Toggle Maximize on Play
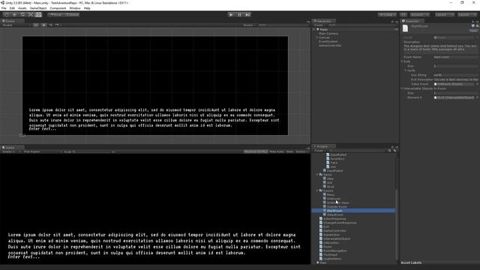Image resolution: width=480 pixels, height=270 pixels. click(256, 151)
